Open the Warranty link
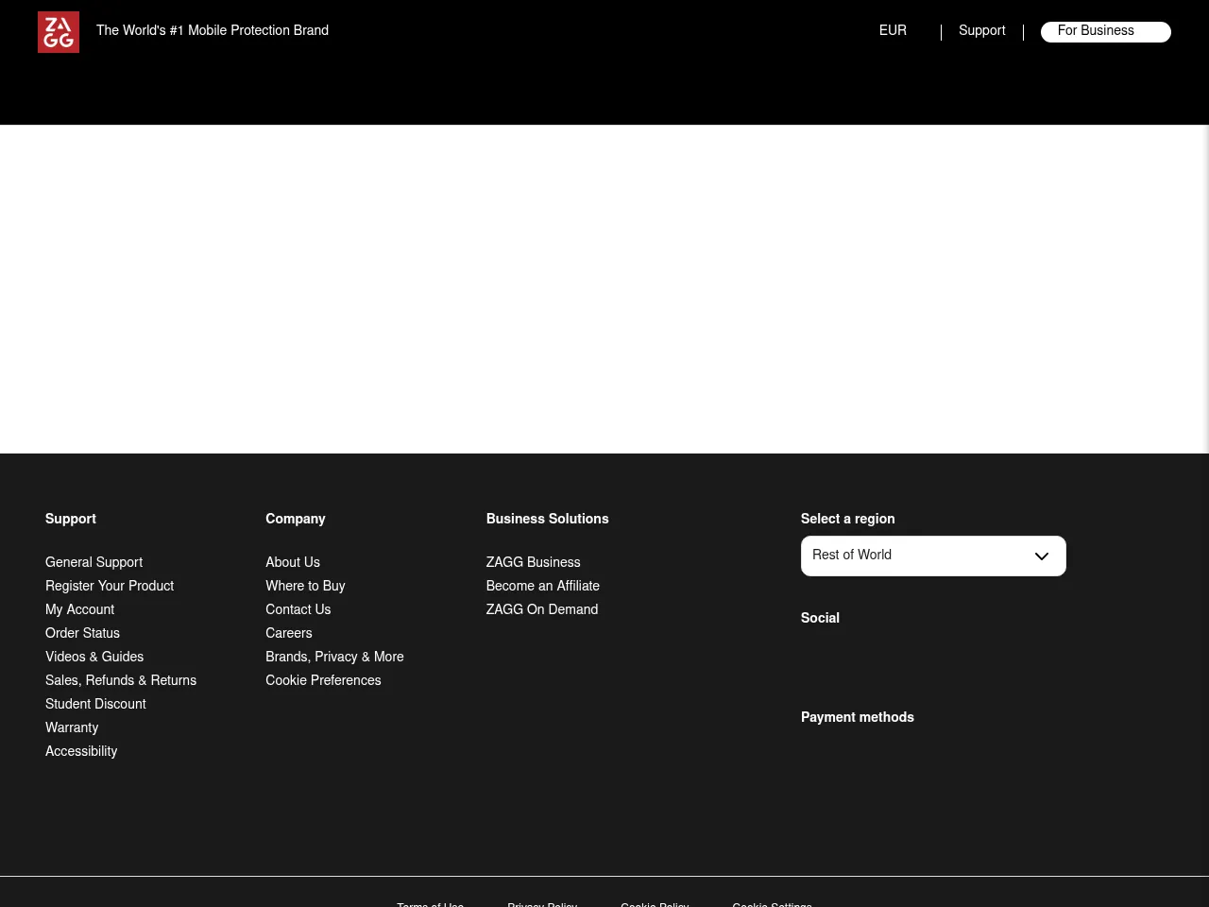The image size is (1209, 907). click(72, 727)
